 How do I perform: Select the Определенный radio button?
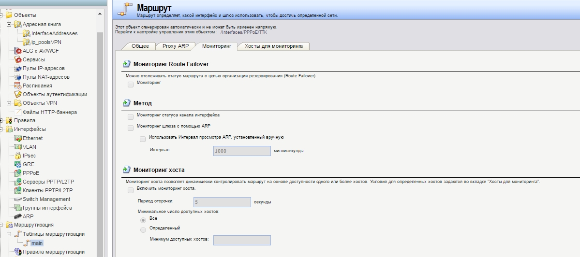143,230
